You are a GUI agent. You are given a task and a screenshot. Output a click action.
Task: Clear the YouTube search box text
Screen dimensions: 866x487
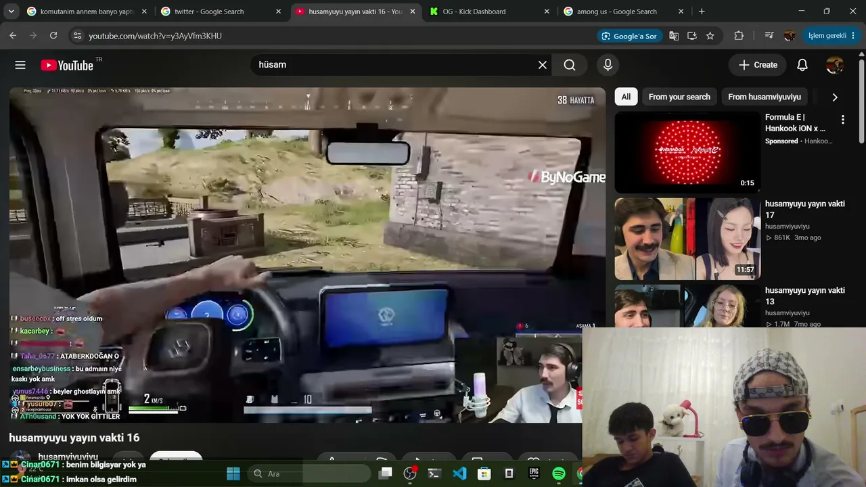[543, 65]
